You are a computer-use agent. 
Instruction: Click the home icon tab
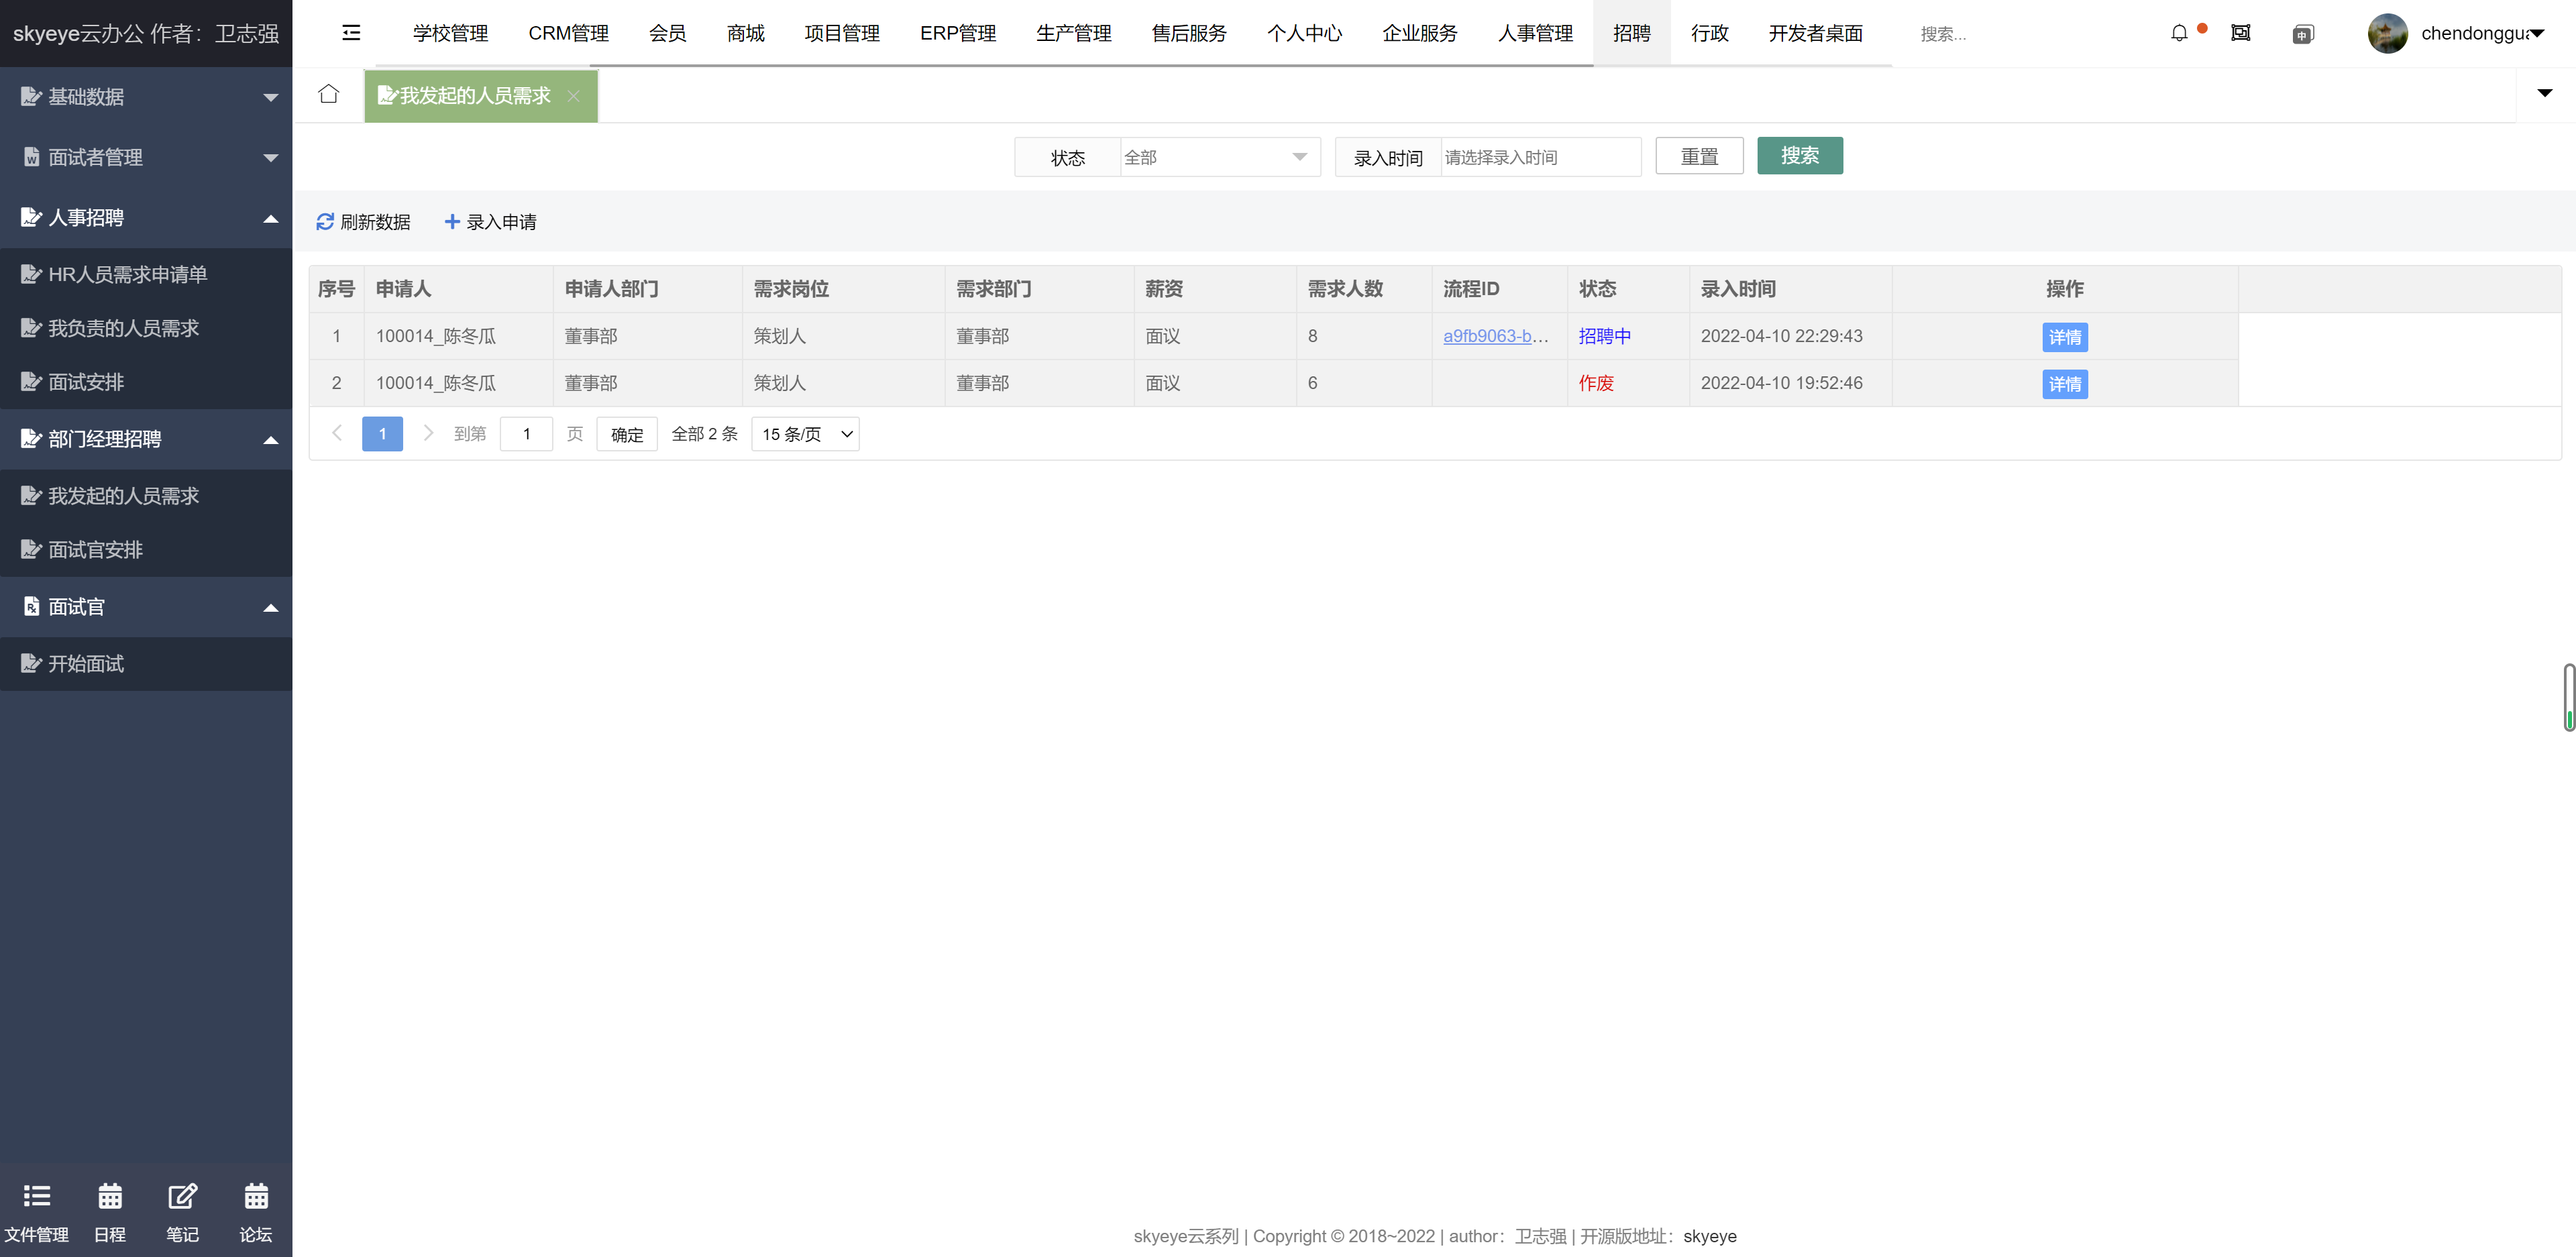328,95
